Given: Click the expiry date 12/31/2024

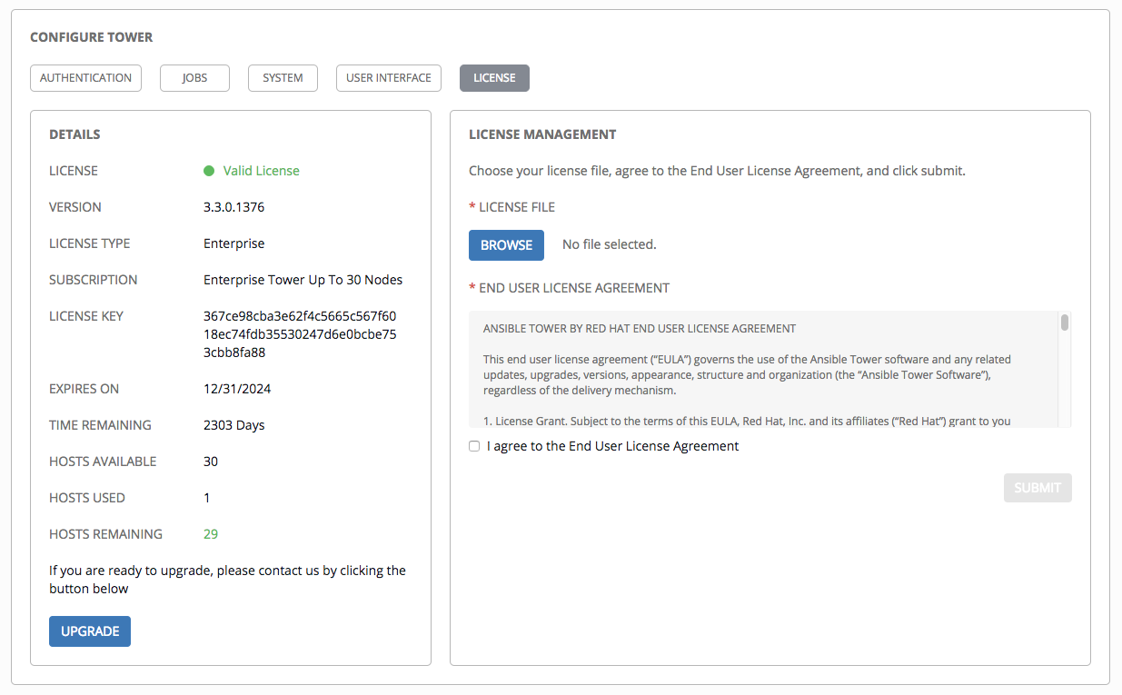Looking at the screenshot, I should 237,389.
